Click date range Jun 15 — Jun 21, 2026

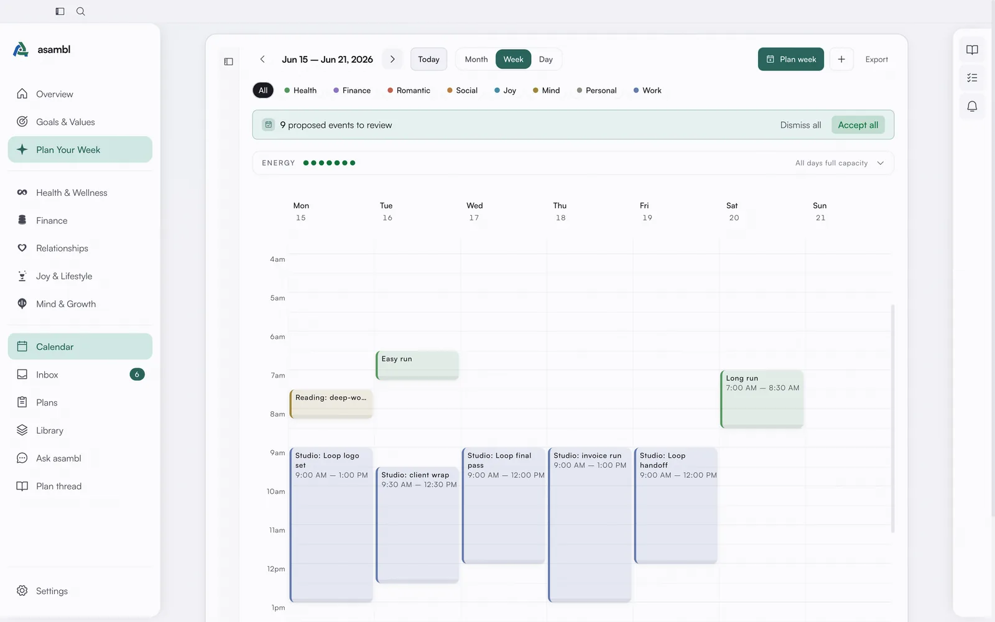pyautogui.click(x=327, y=59)
